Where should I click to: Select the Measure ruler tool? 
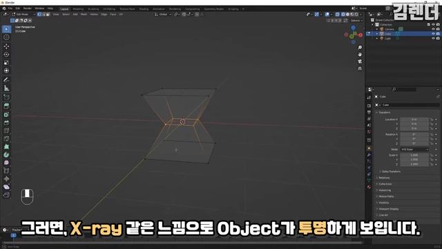coord(6,88)
